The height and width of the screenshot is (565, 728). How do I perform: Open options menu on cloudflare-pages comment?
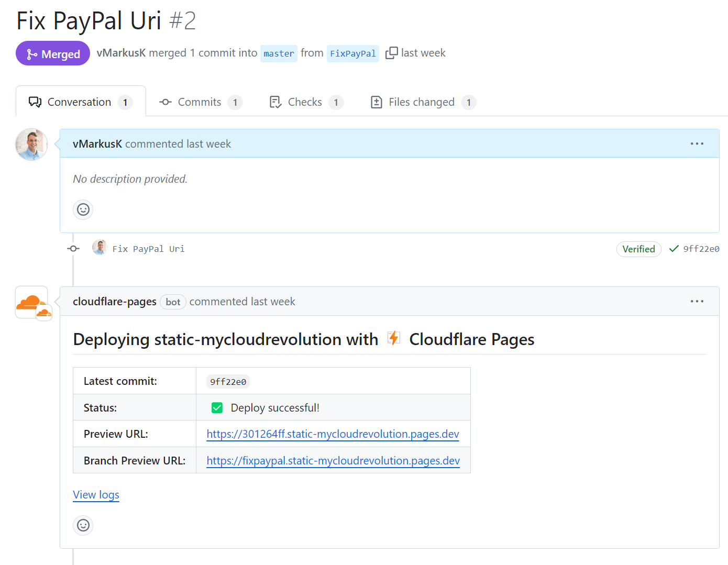(x=697, y=301)
